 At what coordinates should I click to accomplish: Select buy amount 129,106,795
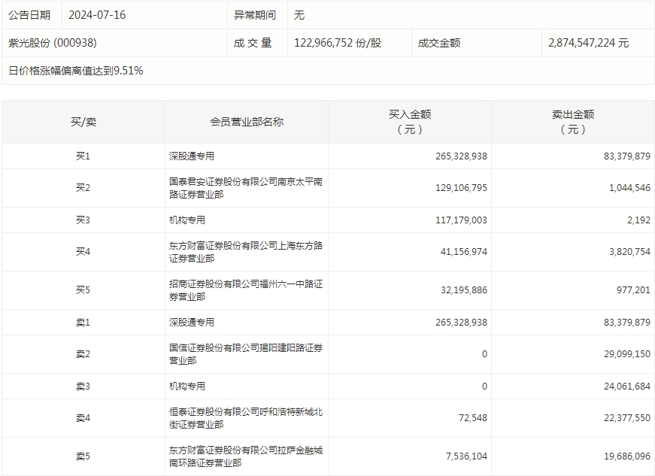[x=461, y=188]
